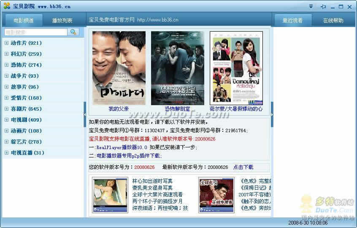Open the 全球十大禁片高速观看 link
This screenshot has width=357, height=228.
157,195
